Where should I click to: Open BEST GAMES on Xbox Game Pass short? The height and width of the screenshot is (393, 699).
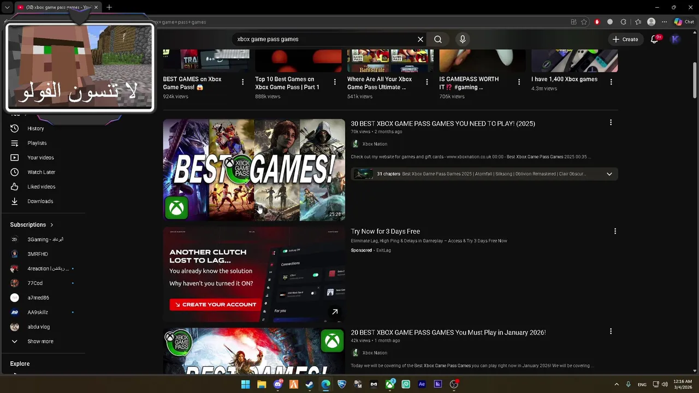192,83
